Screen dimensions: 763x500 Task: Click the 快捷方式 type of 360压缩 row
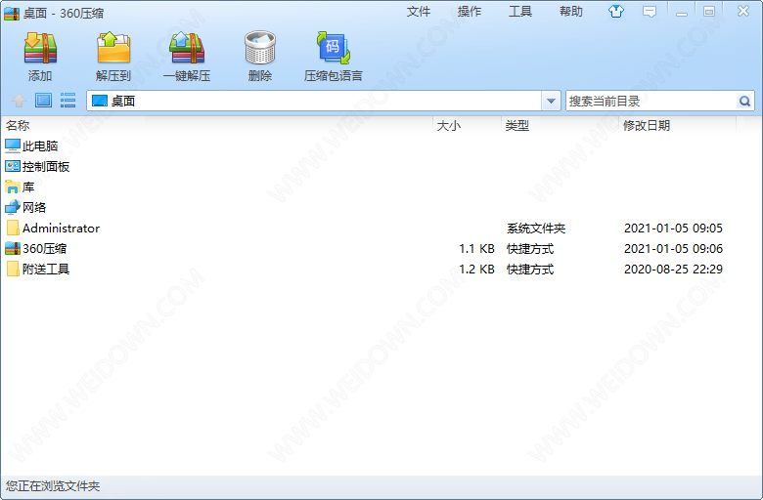[x=530, y=249]
